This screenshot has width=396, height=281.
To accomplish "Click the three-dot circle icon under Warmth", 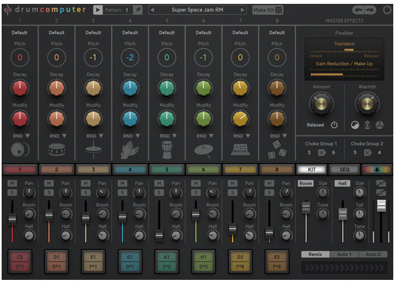I will [379, 125].
